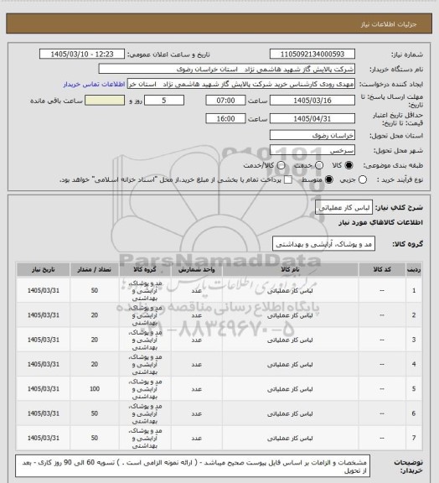Click date 1405/03/31 in row 3

[43, 340]
